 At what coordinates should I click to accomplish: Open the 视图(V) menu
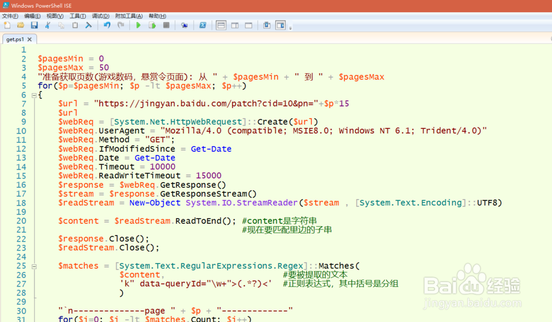(55, 16)
